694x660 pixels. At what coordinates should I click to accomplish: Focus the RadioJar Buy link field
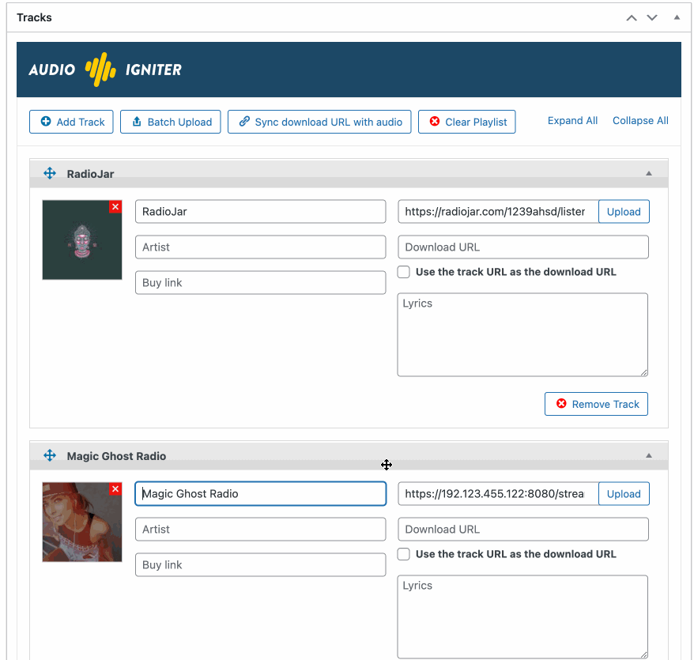pyautogui.click(x=260, y=282)
